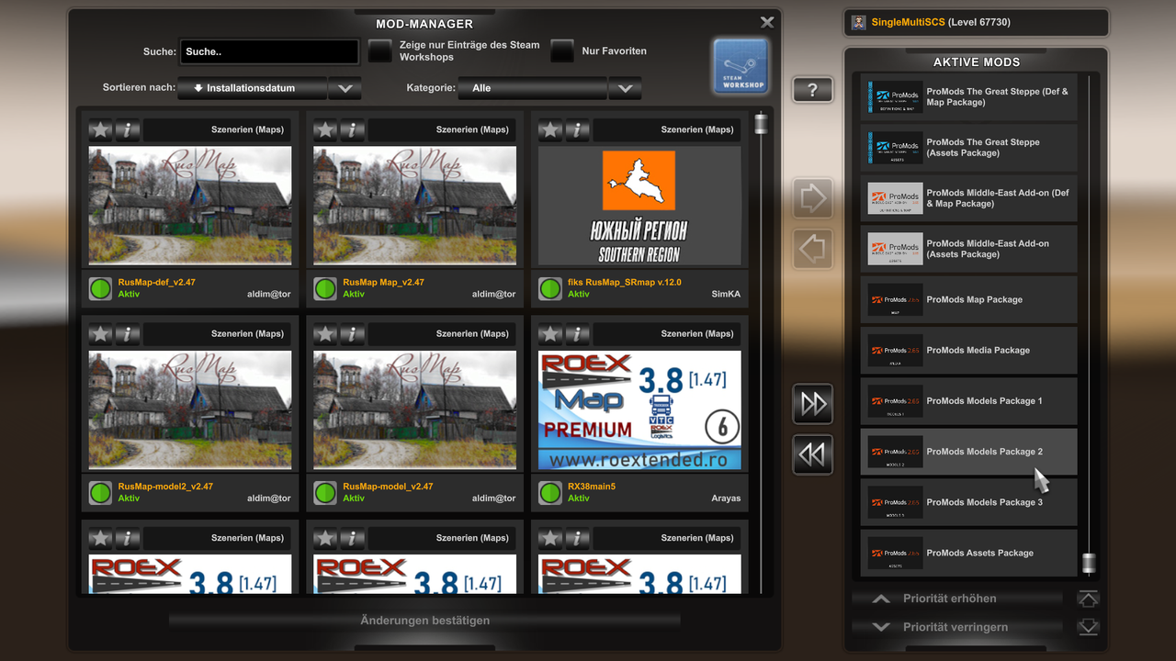Show info for RusMap-model2_v2.47
Viewport: 1176px width, 661px height.
click(128, 333)
